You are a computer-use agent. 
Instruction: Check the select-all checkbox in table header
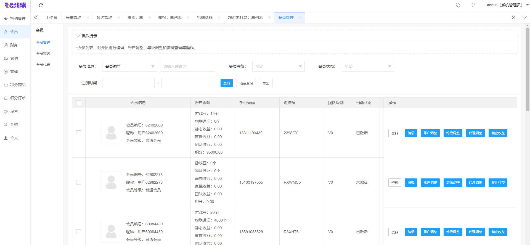pos(79,103)
